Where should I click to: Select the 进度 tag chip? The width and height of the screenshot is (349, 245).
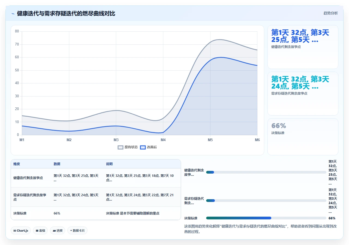[58, 231]
